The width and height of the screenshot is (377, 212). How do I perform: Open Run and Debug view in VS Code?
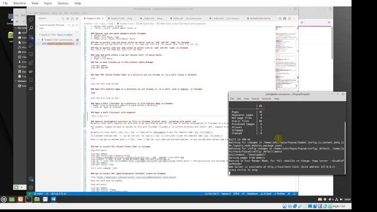click(x=31, y=46)
